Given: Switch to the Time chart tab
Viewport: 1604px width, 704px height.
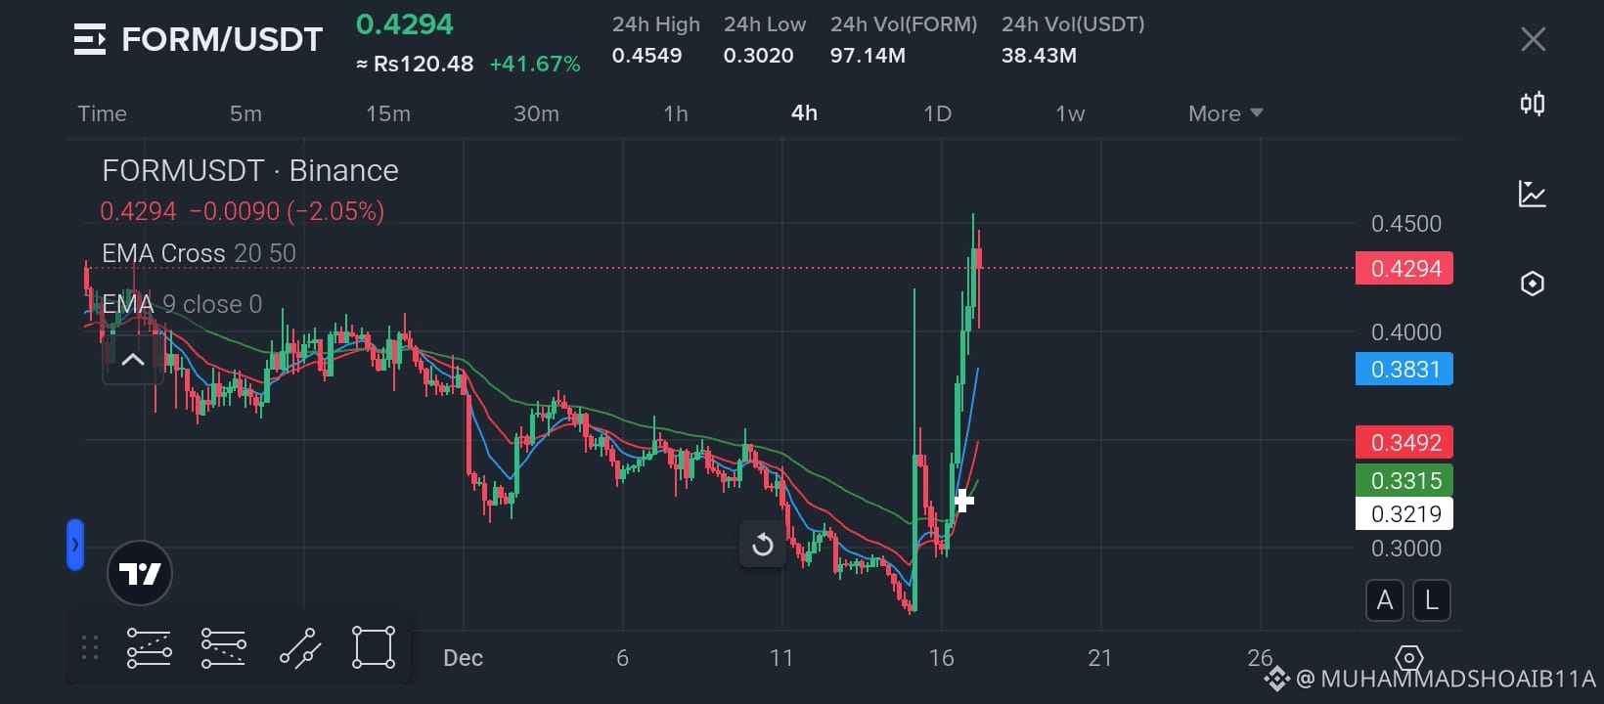Looking at the screenshot, I should click(102, 113).
